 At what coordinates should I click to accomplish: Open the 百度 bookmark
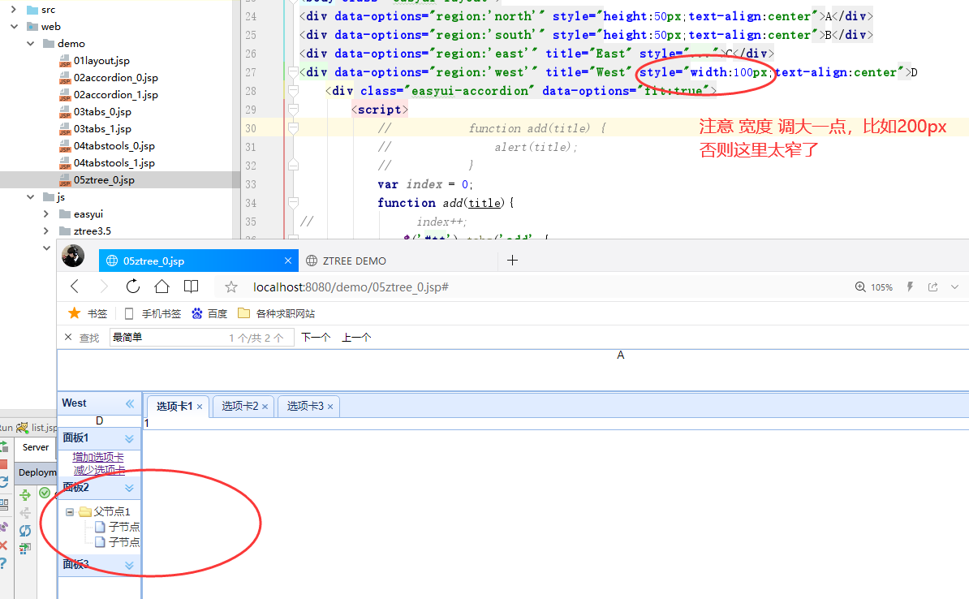tap(209, 313)
